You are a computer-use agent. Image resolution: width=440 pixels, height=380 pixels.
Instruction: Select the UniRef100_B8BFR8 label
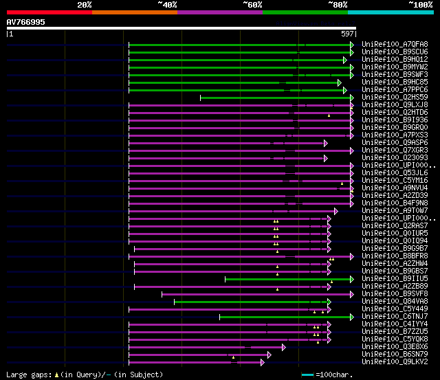(x=395, y=256)
